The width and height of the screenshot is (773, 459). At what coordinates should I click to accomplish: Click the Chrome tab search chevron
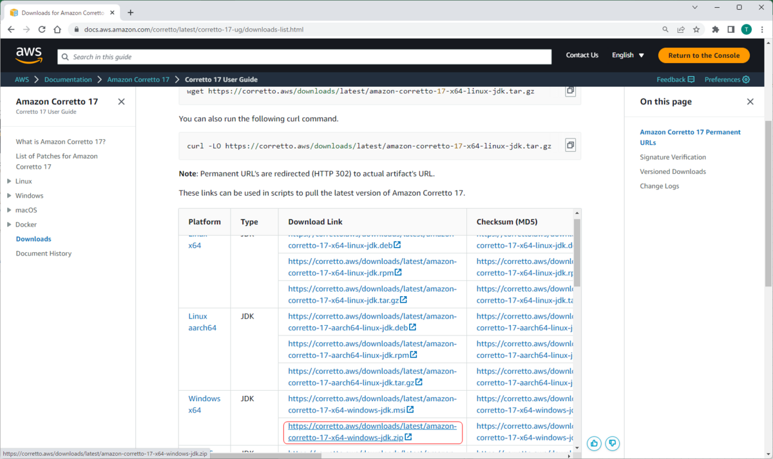click(x=695, y=7)
